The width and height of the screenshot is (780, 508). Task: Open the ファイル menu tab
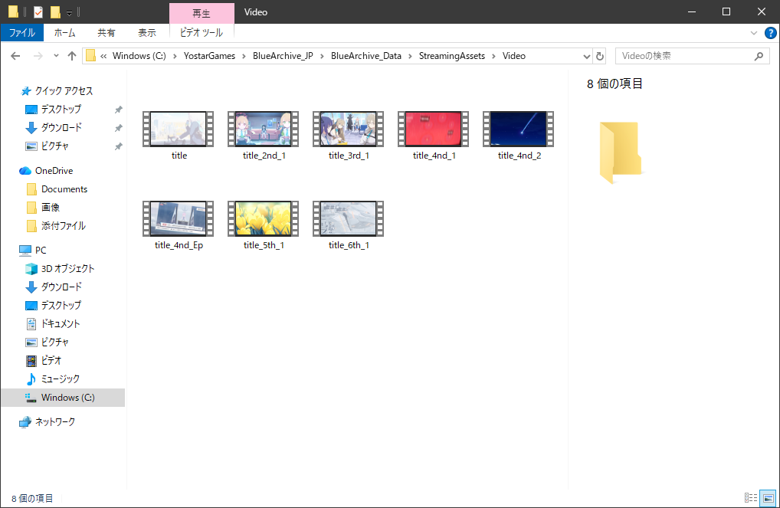pos(22,33)
